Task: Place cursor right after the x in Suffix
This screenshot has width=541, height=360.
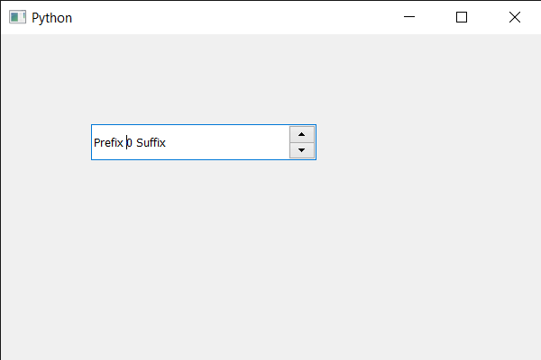Action: [x=167, y=142]
